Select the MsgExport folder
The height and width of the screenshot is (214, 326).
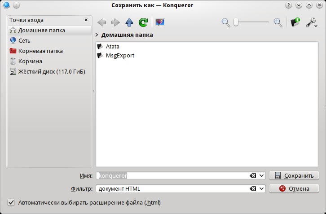pos(116,56)
